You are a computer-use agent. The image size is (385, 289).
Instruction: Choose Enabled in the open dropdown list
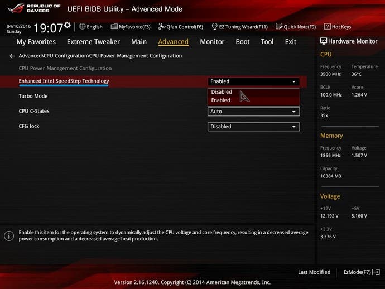click(x=254, y=100)
